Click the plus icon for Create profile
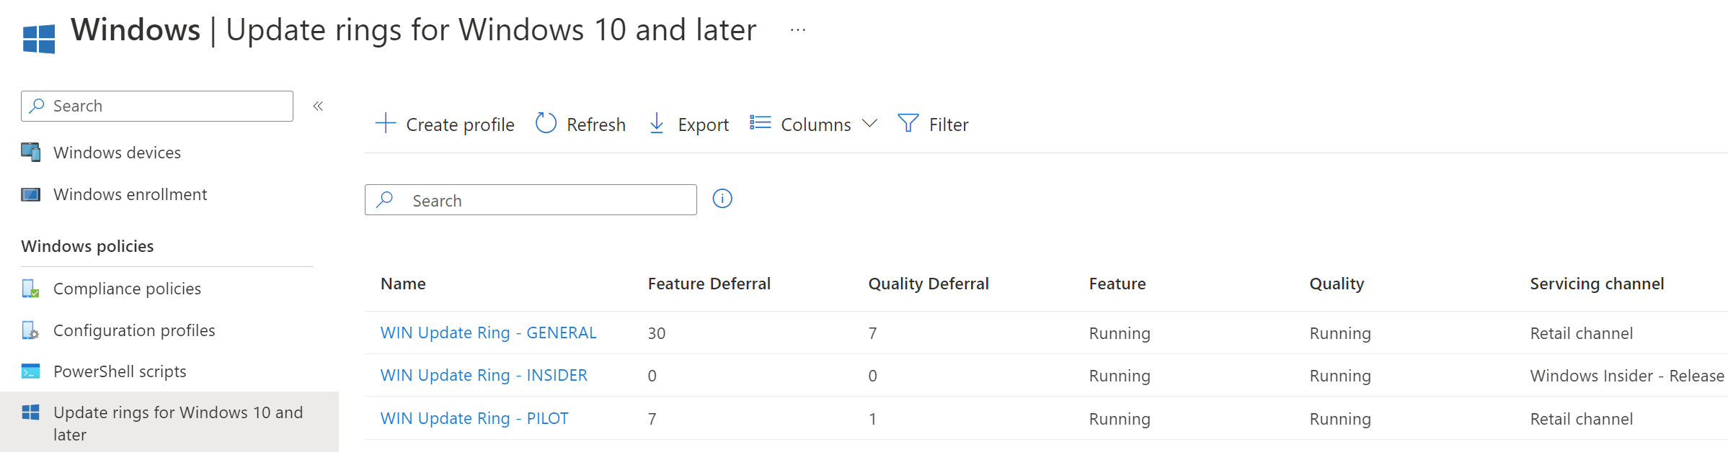The image size is (1728, 452). 386,123
